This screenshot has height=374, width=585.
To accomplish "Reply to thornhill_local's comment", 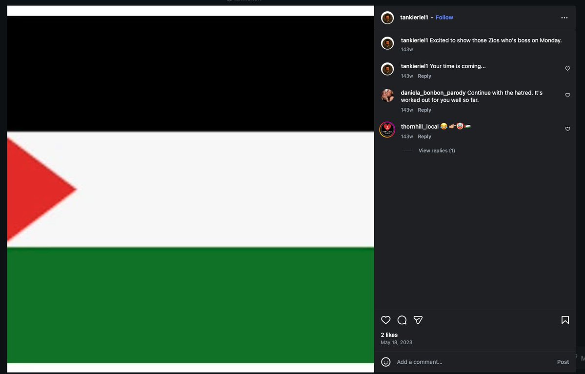I will pos(424,137).
